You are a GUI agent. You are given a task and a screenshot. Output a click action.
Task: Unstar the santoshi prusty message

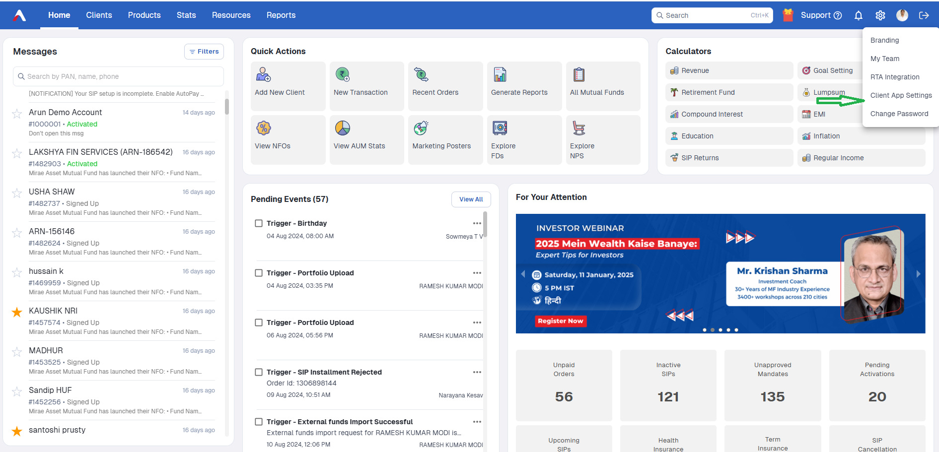point(17,431)
